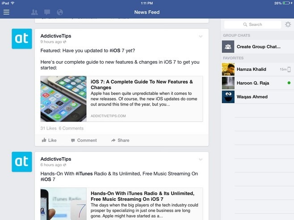Open the hamburger side menu
The image size is (294, 220).
pos(6,12)
